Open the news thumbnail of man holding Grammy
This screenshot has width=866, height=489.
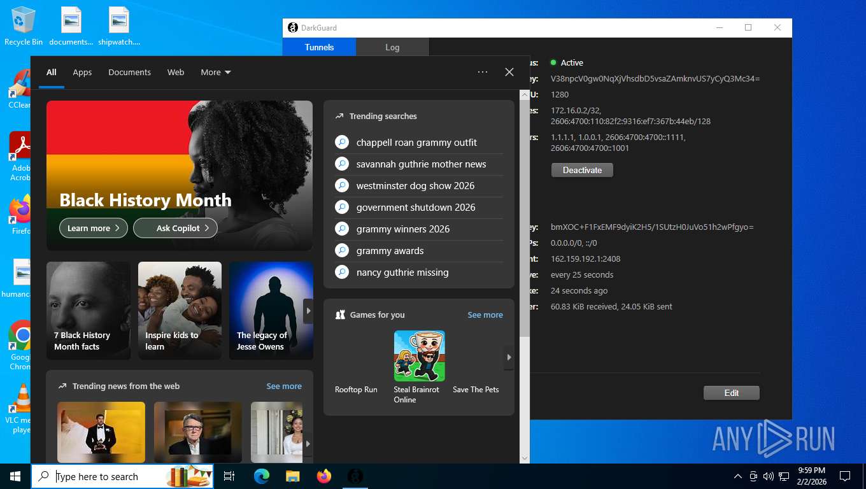[x=101, y=432]
